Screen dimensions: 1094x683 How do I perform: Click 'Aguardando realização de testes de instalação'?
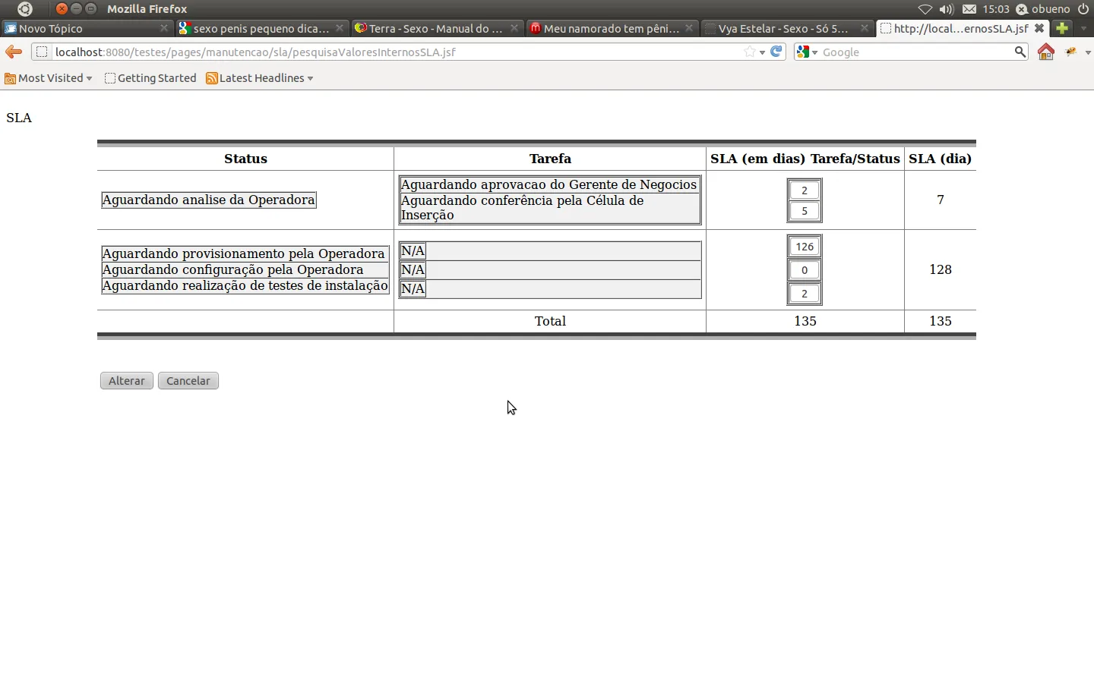pos(245,285)
